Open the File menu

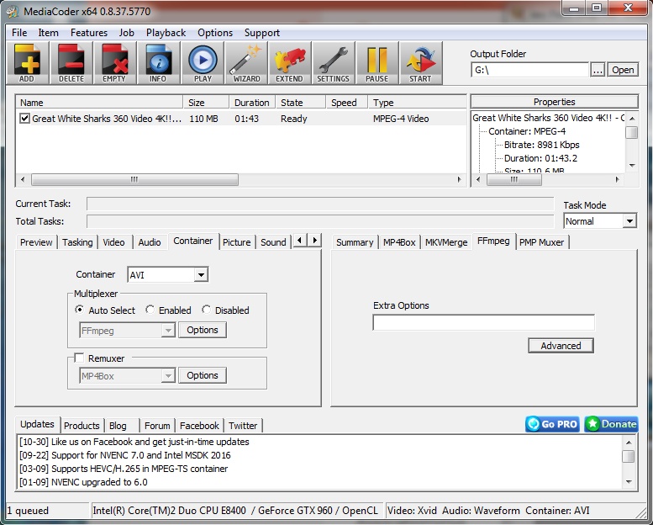tap(19, 33)
